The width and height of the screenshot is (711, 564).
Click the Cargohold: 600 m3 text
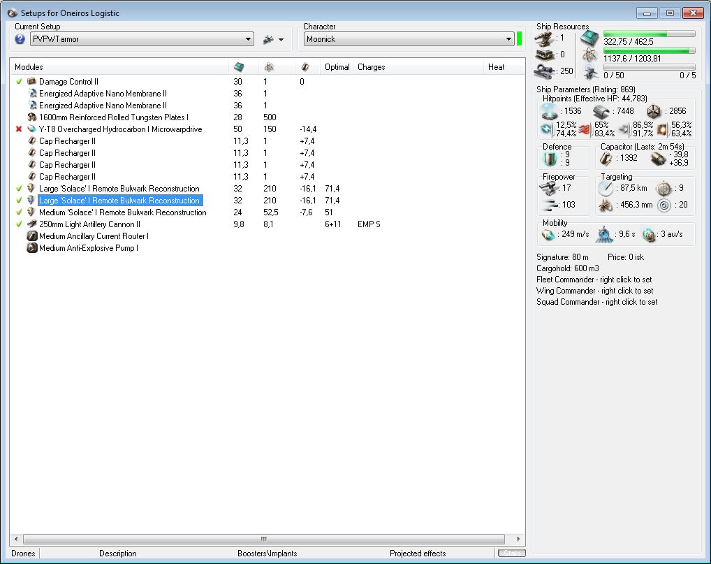pos(567,268)
